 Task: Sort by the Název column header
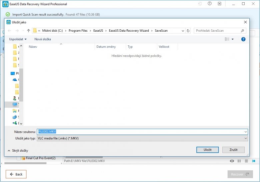coord(59,47)
